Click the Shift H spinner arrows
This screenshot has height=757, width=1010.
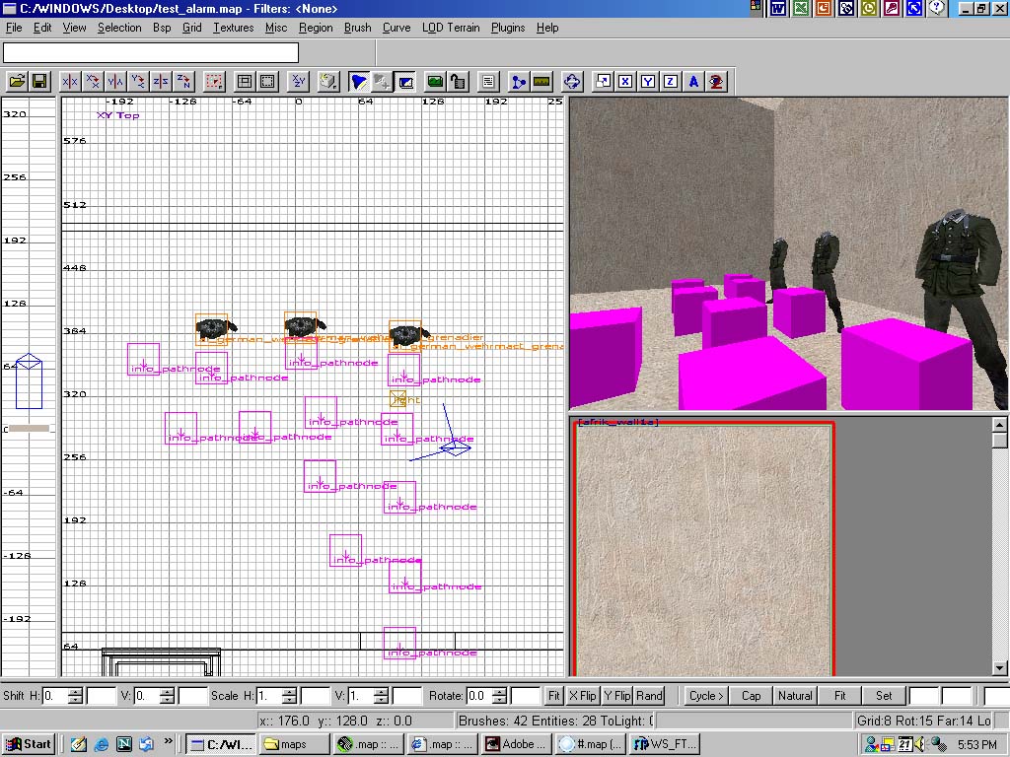75,696
